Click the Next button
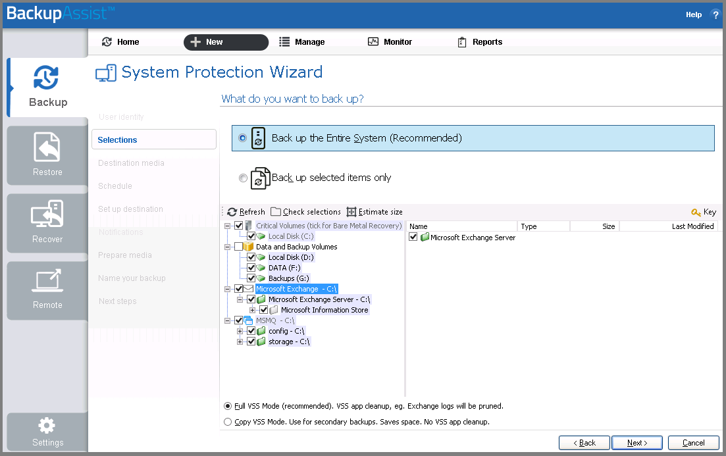The image size is (726, 456). [x=637, y=443]
